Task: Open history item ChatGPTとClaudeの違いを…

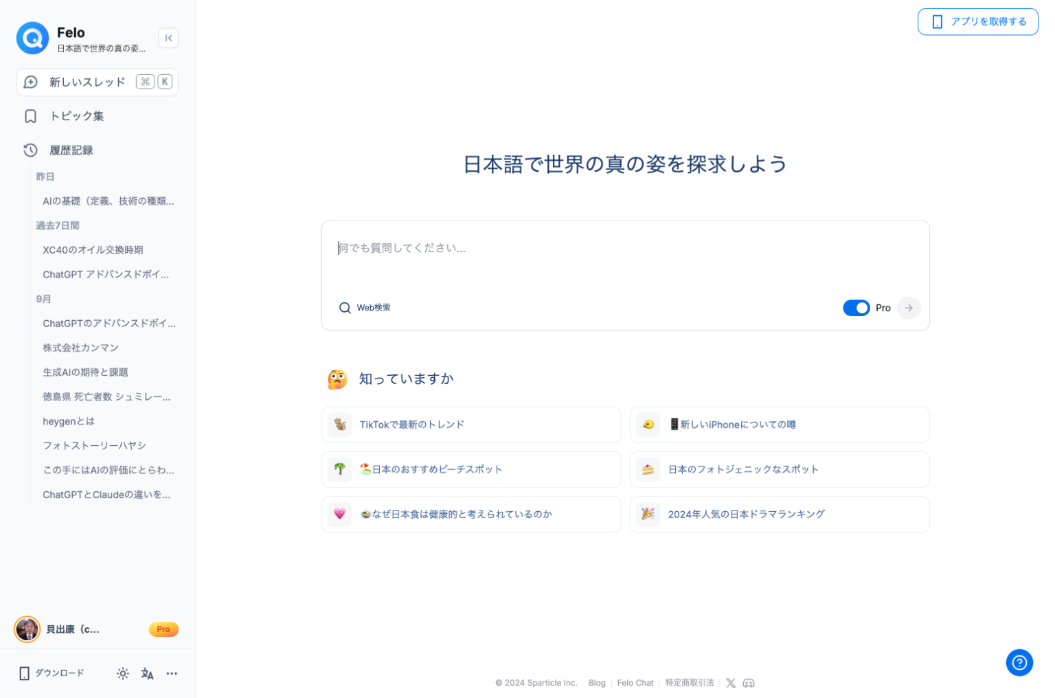Action: (x=106, y=495)
